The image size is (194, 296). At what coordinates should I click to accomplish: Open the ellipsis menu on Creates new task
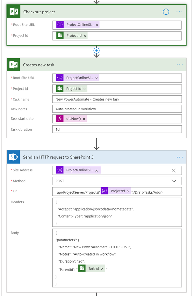179,65
